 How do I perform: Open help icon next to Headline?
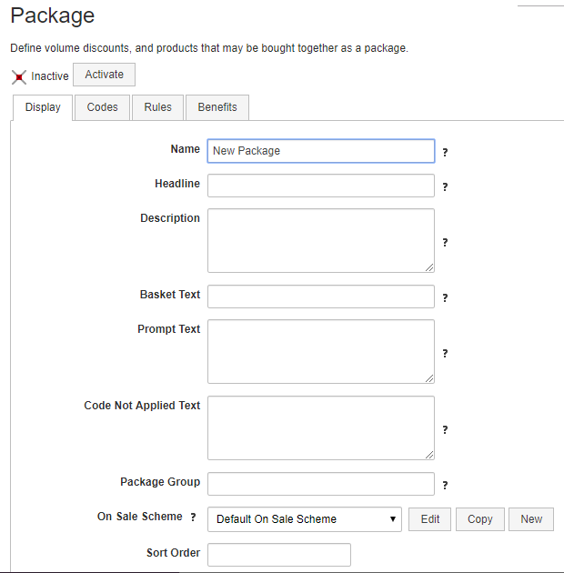tap(445, 187)
